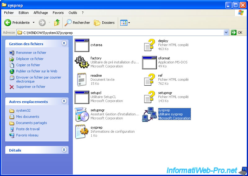The width and height of the screenshot is (248, 176).
Task: Go up one folder level
Action: pyautogui.click(x=57, y=23)
